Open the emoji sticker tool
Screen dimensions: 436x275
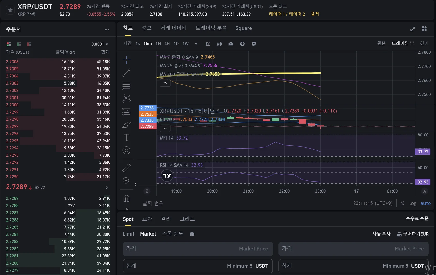coord(126,150)
